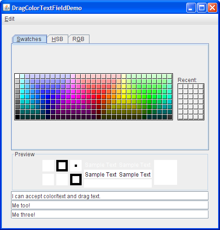
Task: Click the "Me too!" text field
Action: pos(110,205)
